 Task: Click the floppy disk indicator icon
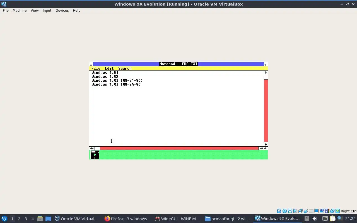coord(290,211)
